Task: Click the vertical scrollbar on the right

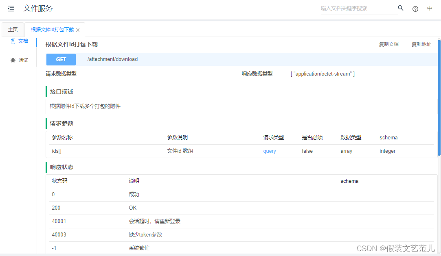Action: pyautogui.click(x=439, y=98)
